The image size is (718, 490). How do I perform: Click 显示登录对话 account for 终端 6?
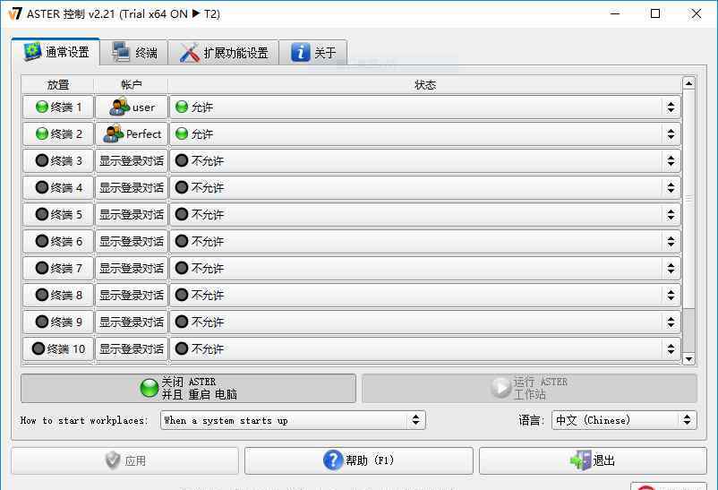(x=132, y=242)
